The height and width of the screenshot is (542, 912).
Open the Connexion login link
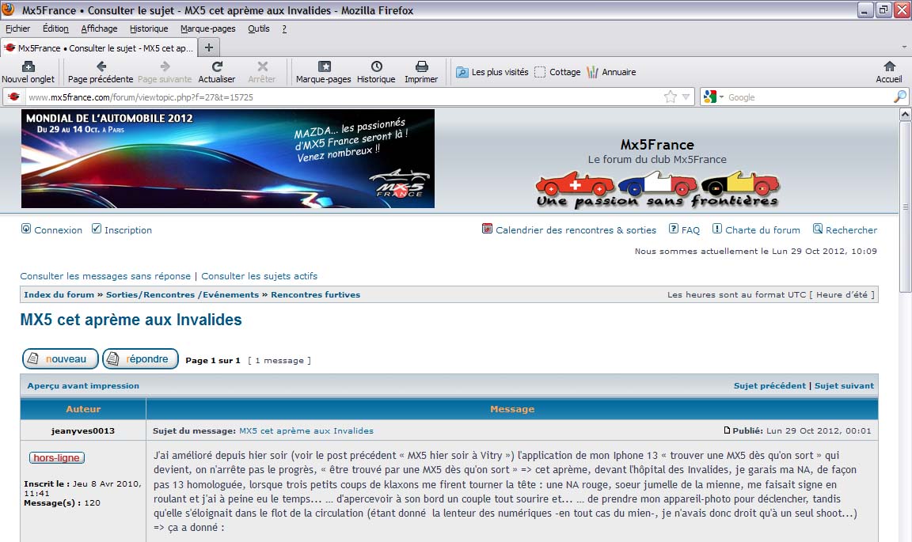point(58,230)
